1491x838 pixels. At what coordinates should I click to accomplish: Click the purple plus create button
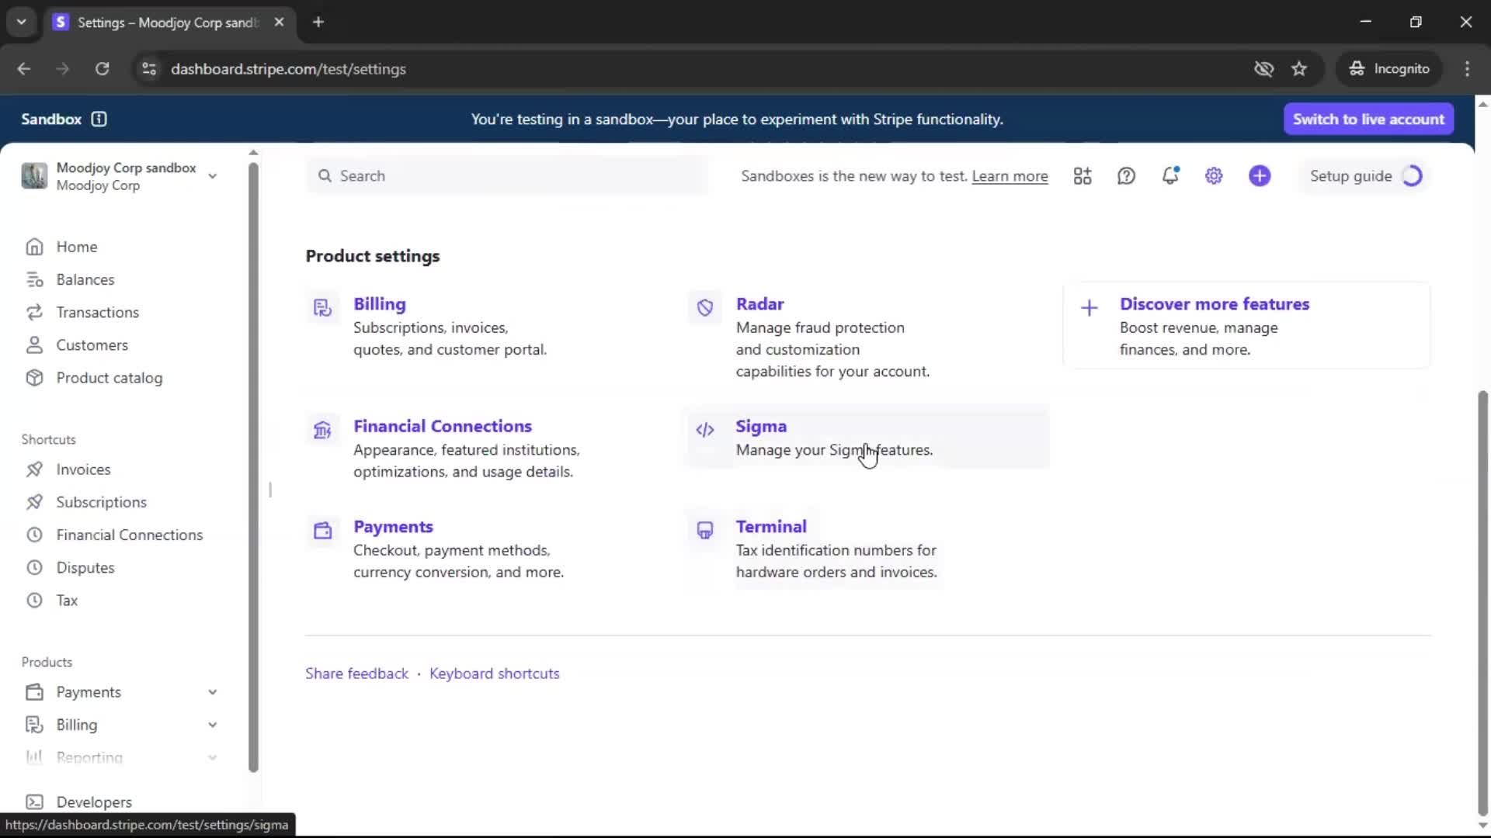point(1260,176)
